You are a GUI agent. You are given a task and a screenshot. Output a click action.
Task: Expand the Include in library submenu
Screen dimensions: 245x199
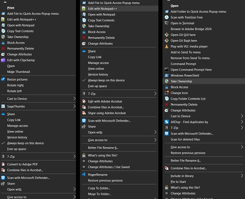[x=242, y=176]
